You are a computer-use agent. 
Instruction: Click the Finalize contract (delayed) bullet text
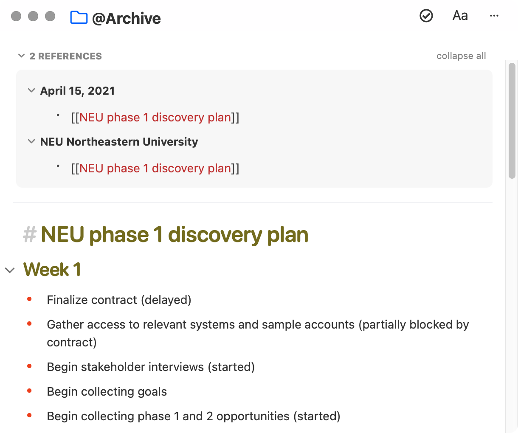point(119,300)
